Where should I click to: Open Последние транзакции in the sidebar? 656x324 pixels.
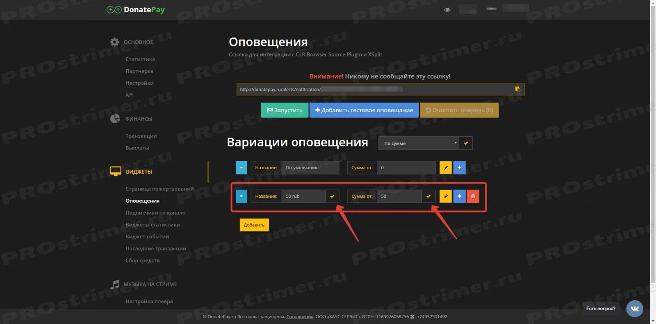tap(156, 248)
